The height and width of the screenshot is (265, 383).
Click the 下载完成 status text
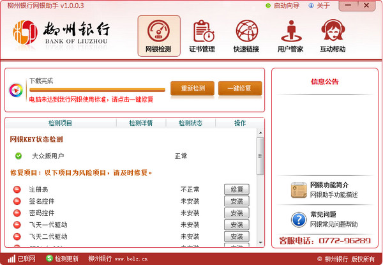41,80
